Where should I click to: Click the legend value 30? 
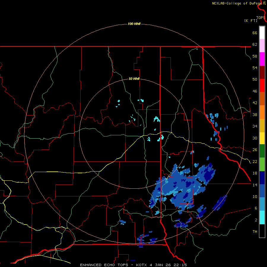255,138
